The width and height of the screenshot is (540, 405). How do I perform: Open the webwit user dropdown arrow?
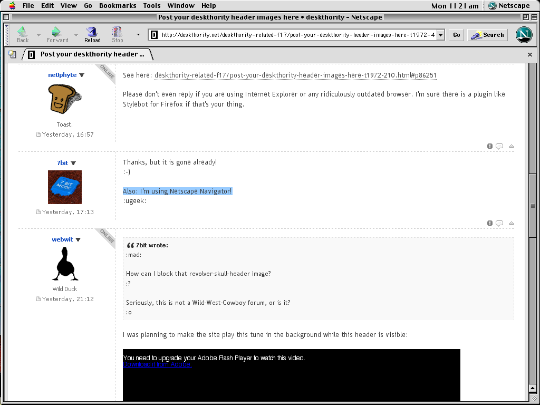coord(78,239)
